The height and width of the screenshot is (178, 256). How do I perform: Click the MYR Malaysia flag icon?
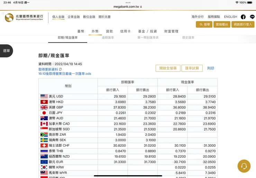click(44, 173)
